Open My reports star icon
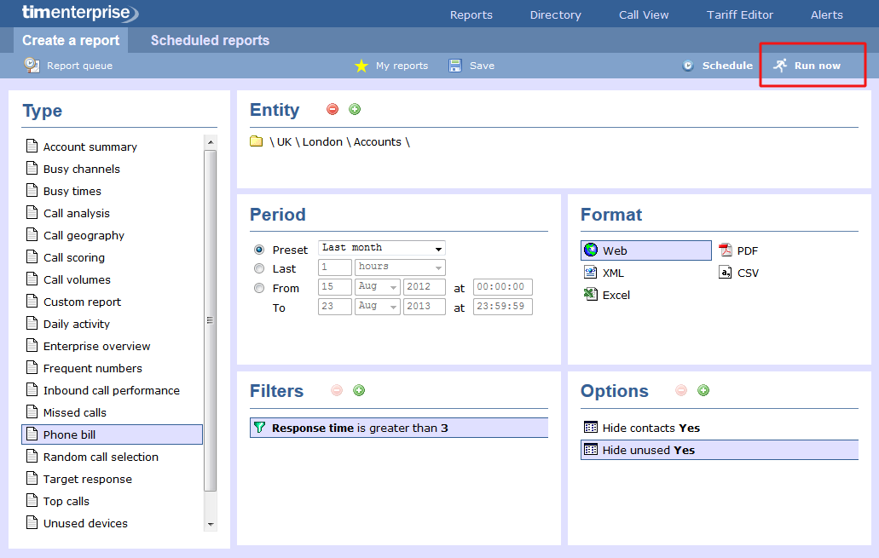879x558 pixels. coord(361,66)
